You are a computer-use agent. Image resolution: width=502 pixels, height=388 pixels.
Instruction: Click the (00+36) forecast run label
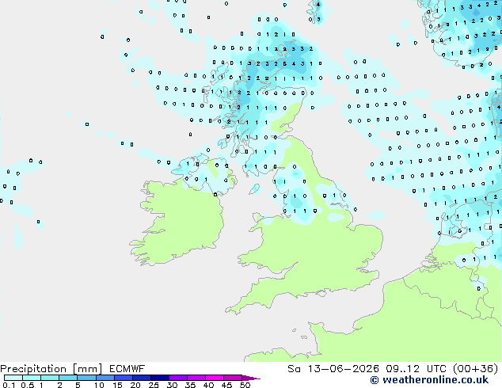pos(476,369)
